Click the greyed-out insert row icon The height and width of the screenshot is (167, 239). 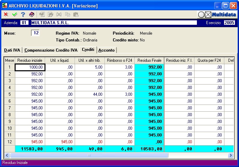click(x=42, y=15)
